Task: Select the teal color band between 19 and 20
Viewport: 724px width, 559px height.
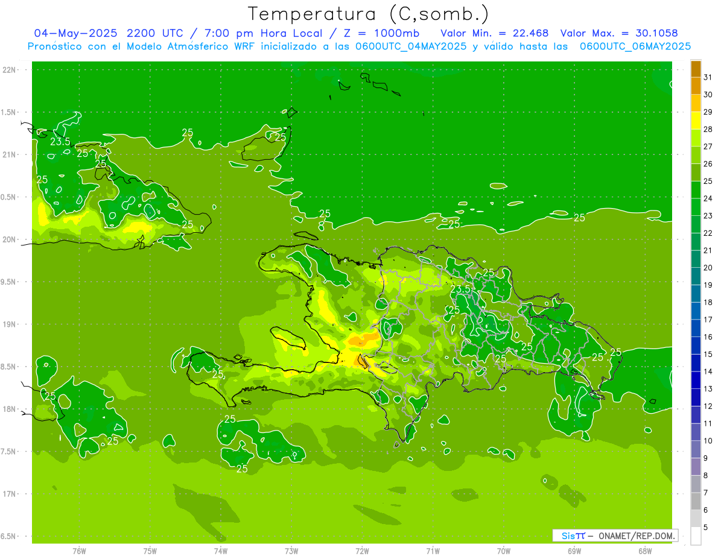Action: 696,277
